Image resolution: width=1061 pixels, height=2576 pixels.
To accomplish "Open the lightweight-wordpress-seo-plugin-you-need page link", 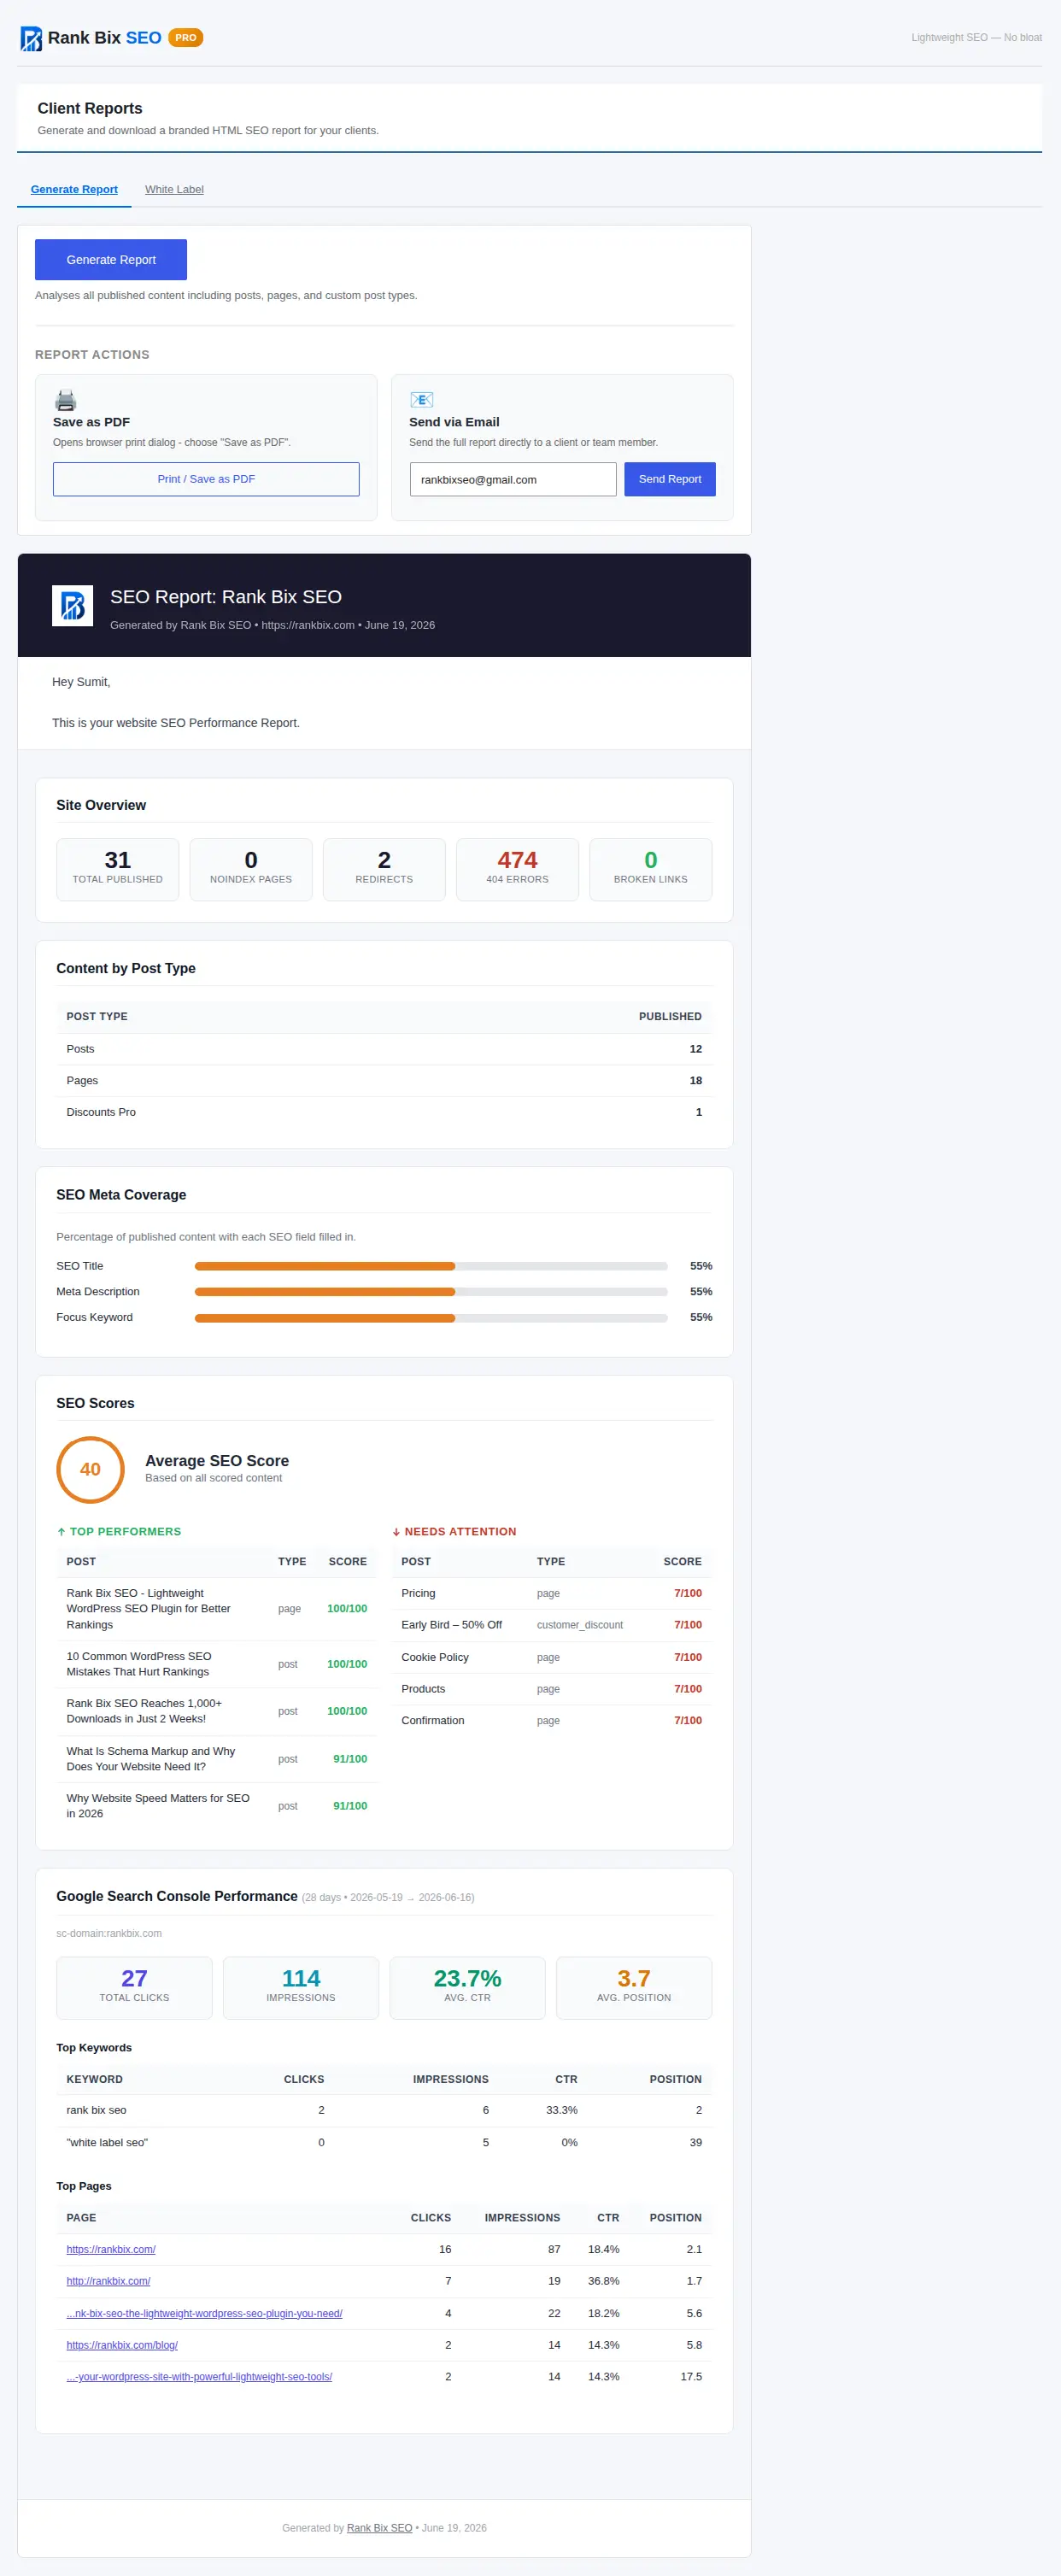I will [x=204, y=2313].
